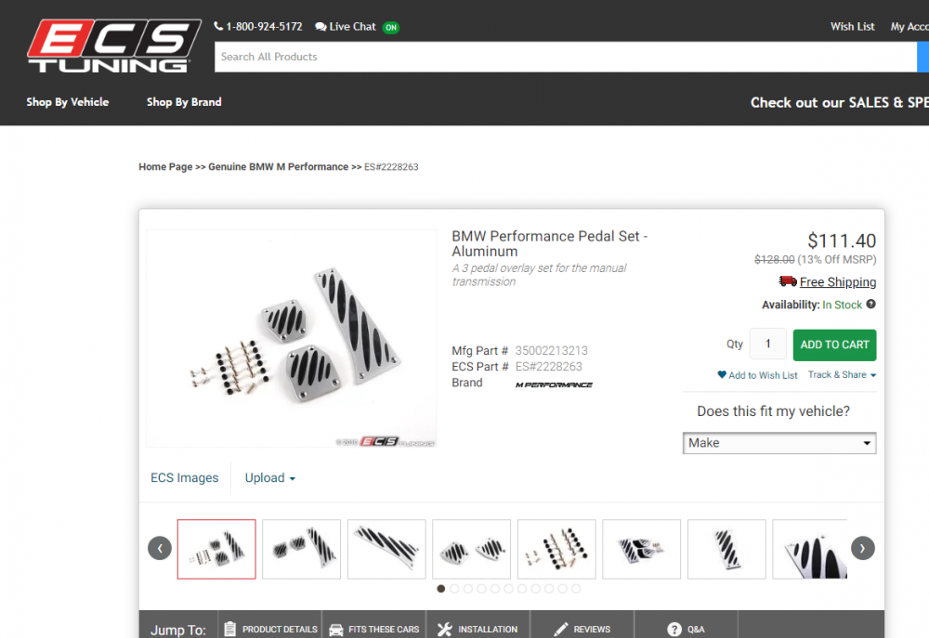
Task: Open the Make vehicle dropdown
Action: (779, 443)
